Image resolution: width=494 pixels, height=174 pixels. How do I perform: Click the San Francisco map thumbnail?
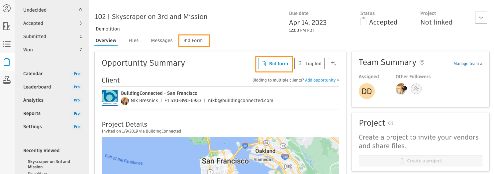(x=220, y=155)
